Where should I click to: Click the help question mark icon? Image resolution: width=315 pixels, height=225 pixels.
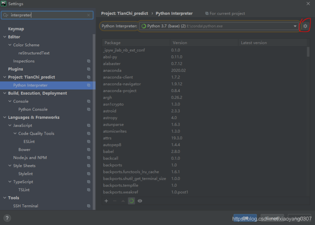coord(7,218)
